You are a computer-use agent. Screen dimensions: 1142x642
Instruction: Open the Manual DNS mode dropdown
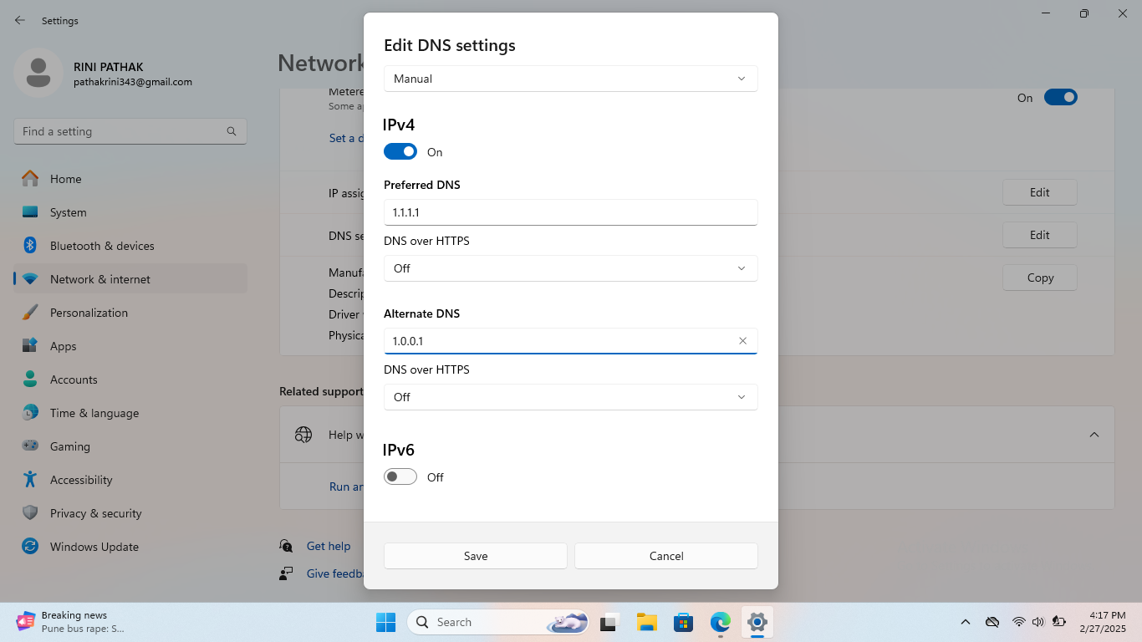570,79
